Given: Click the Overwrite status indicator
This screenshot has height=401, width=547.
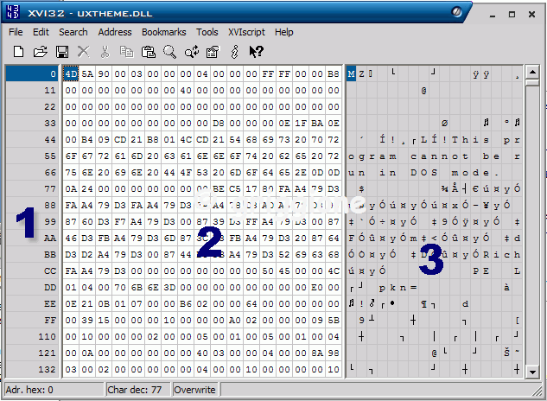Looking at the screenshot, I should click(x=194, y=390).
